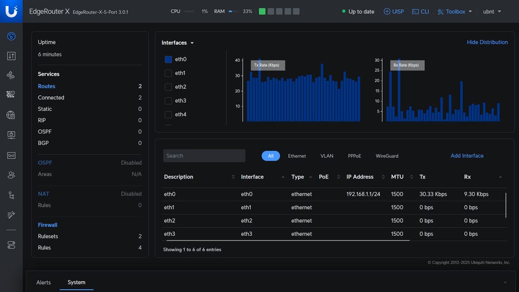Toggle the eth0 interface checkbox
519x292 pixels.
point(168,59)
